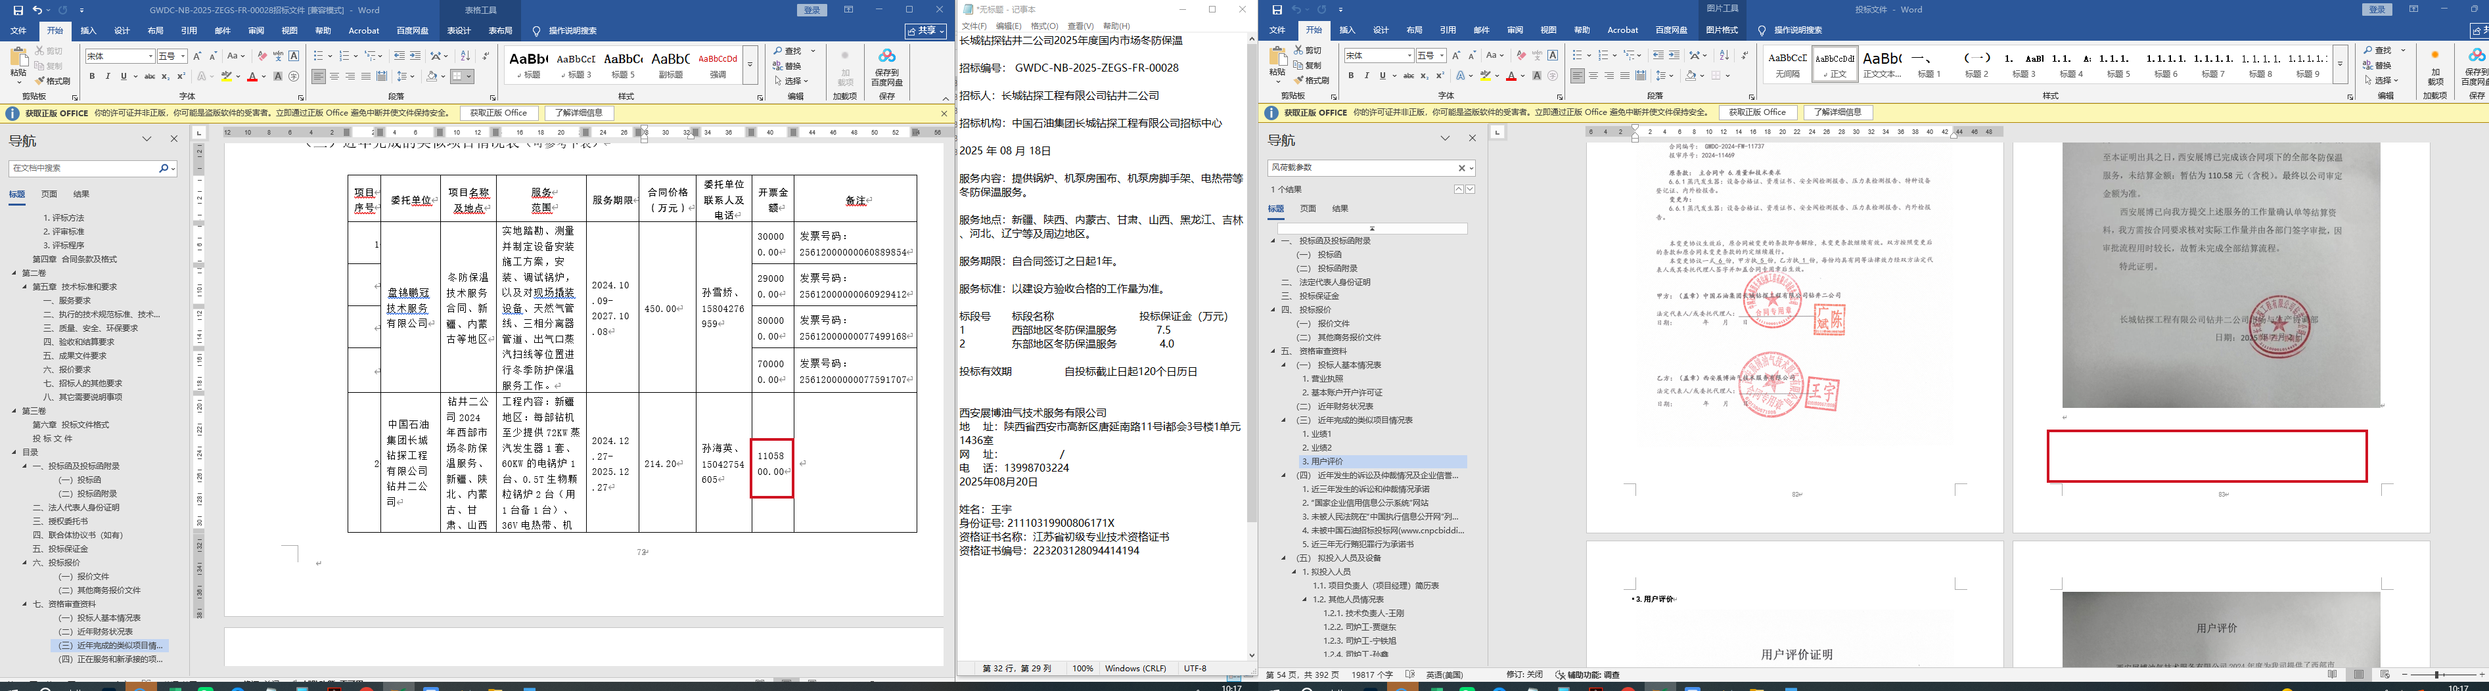Apply red font color in 招标文件 Word
This screenshot has height=691, width=2489.
point(252,76)
